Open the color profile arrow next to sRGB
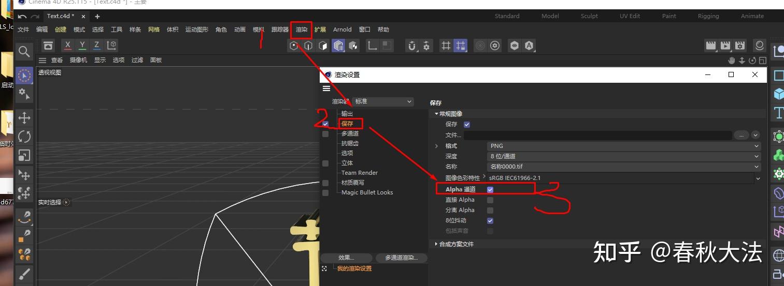Image resolution: width=784 pixels, height=286 pixels. point(758,178)
